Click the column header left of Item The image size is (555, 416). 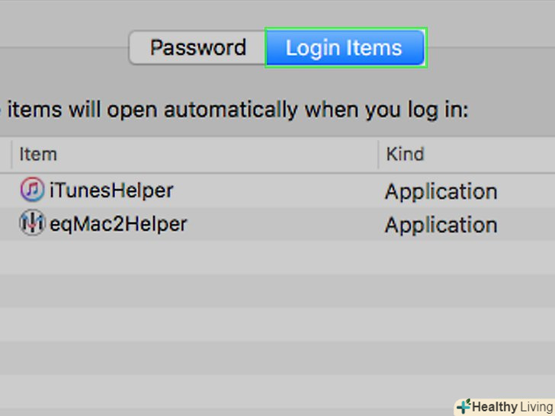pos(5,154)
